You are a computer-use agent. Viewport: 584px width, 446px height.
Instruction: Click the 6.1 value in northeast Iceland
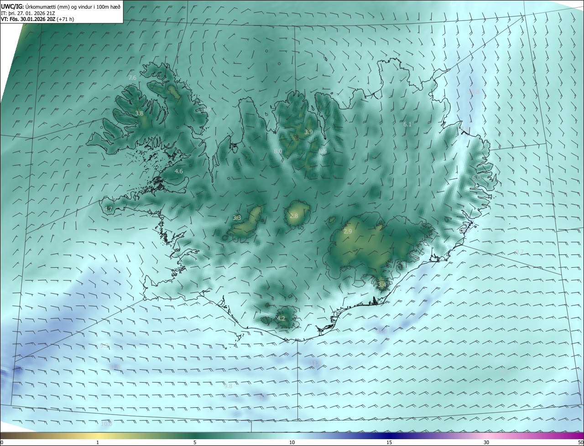407,124
